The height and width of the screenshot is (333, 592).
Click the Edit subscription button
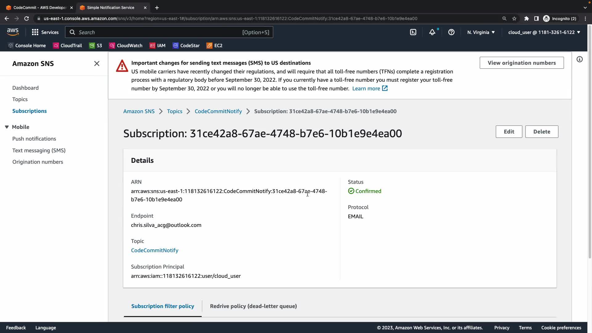click(509, 132)
